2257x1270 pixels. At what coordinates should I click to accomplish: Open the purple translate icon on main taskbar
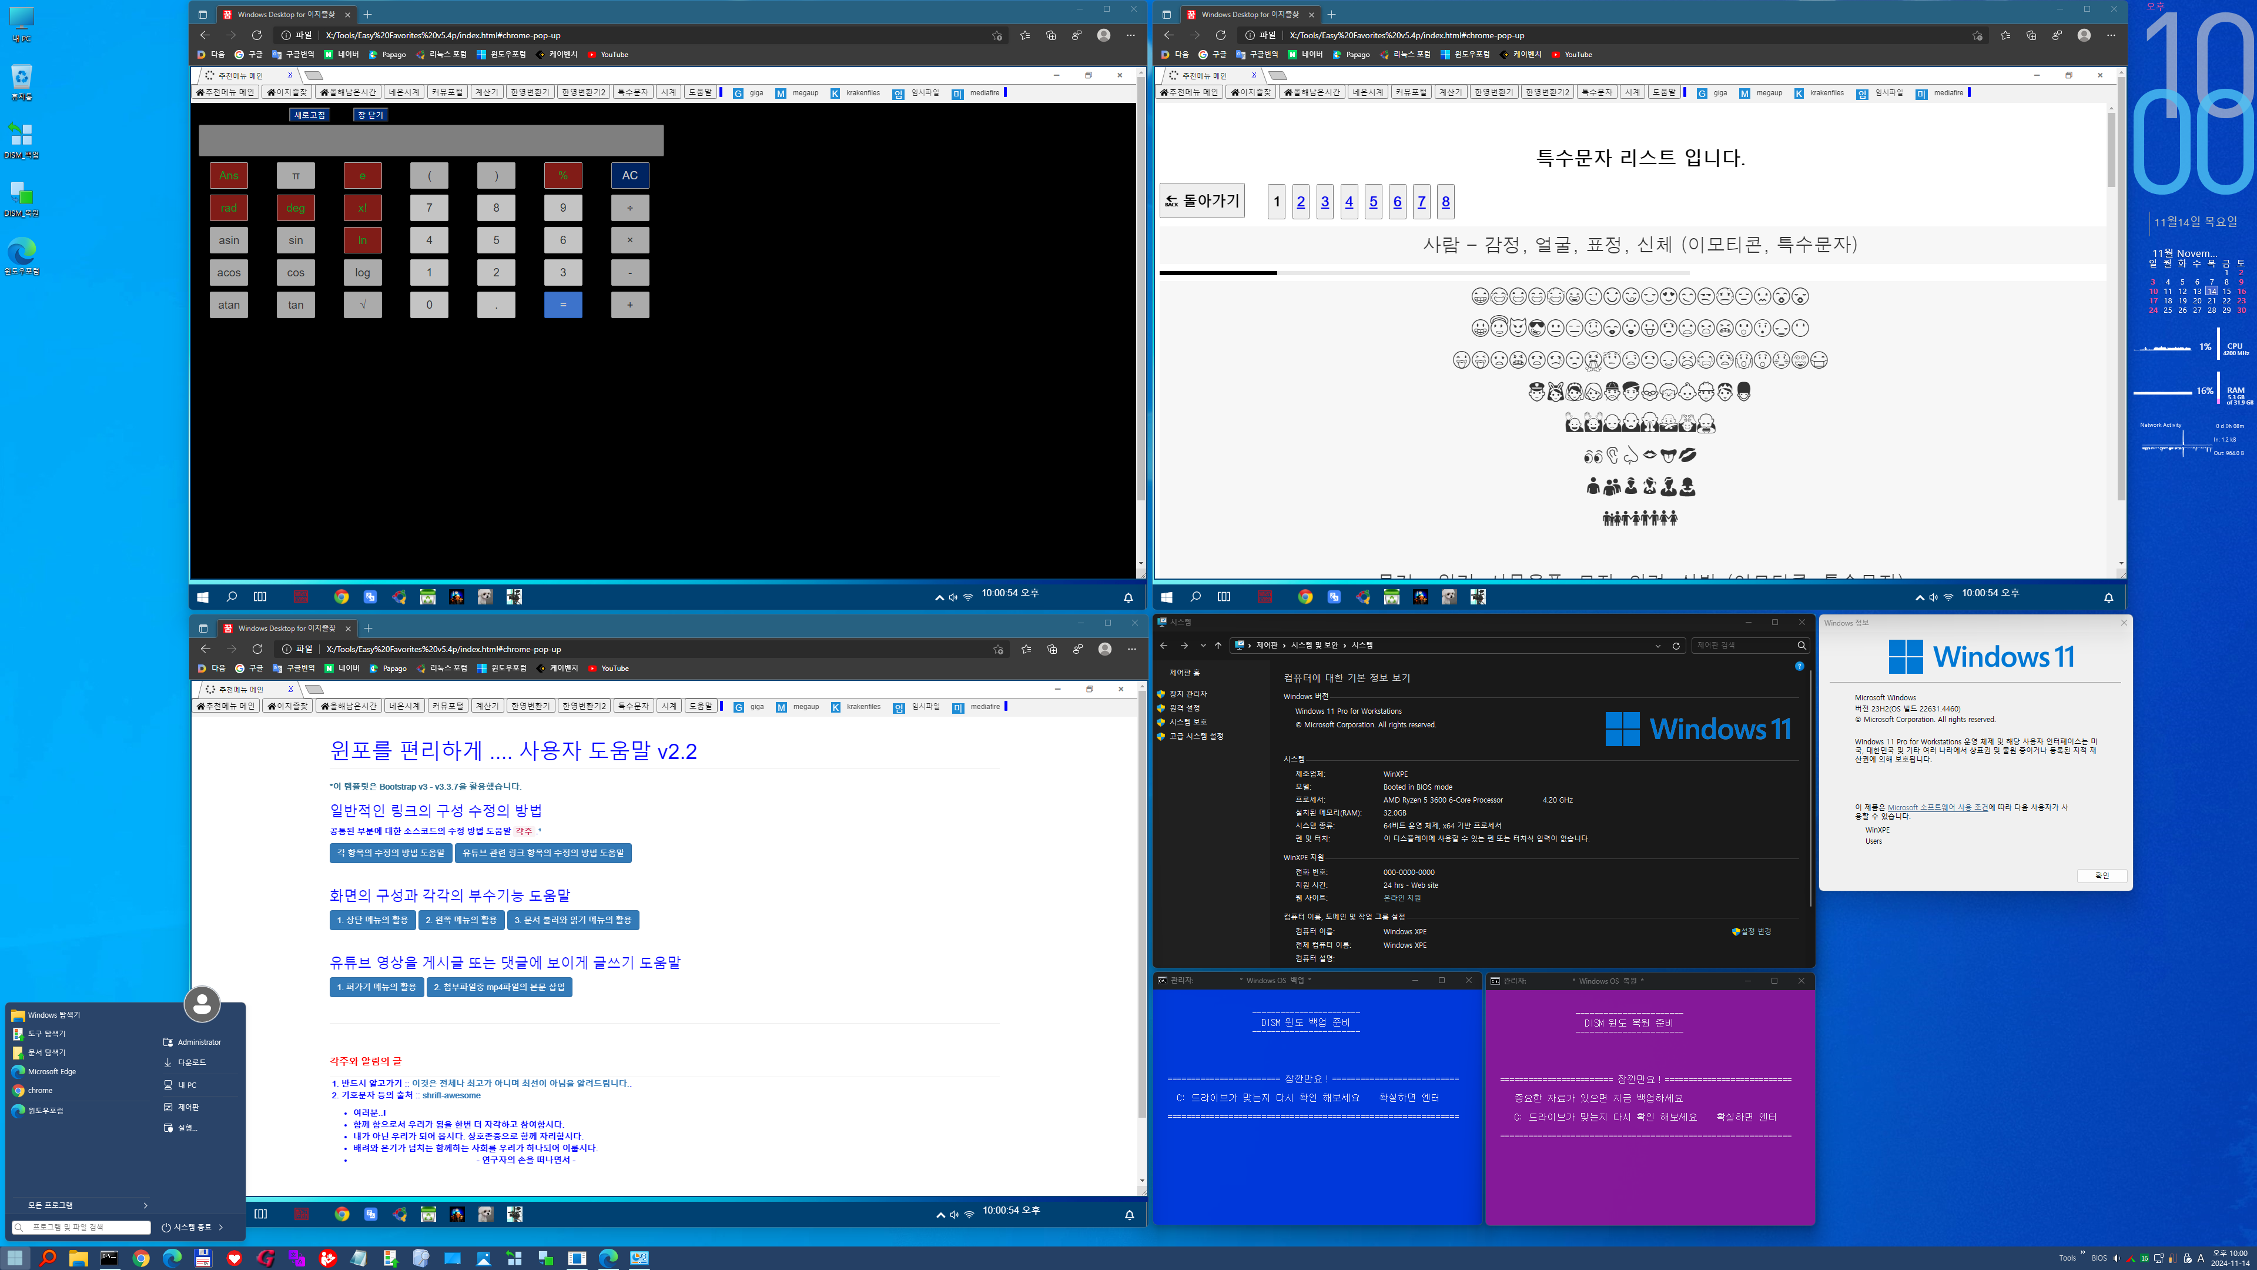[297, 1259]
